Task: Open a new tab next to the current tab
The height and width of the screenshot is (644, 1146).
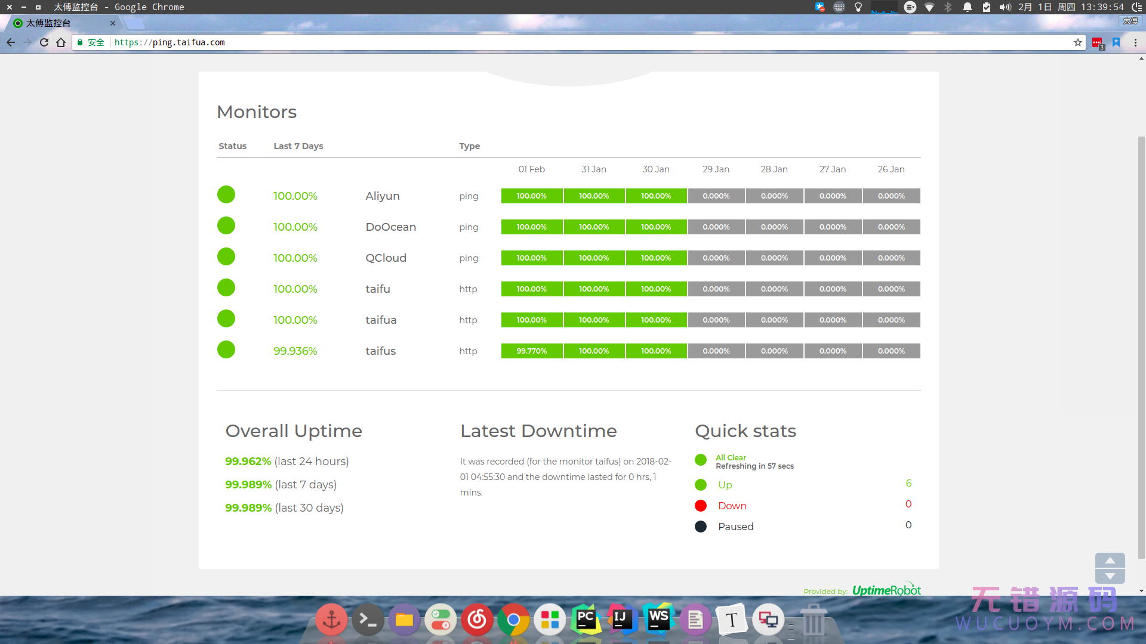Action: pyautogui.click(x=135, y=24)
